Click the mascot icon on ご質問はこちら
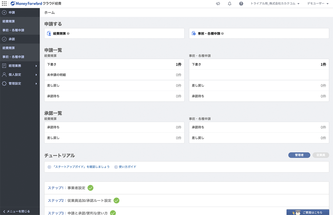Viewport: 333px width, 215px height. 297,212
